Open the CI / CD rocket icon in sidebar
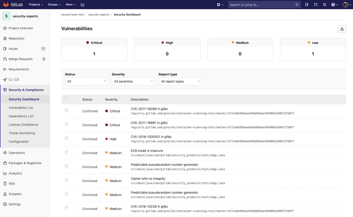Viewport: 353px width, 217px height. 5,79
